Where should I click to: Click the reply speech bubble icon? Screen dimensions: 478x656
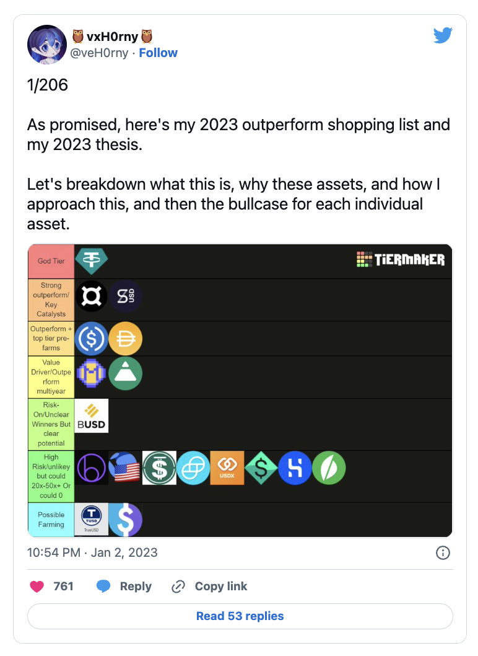click(104, 586)
